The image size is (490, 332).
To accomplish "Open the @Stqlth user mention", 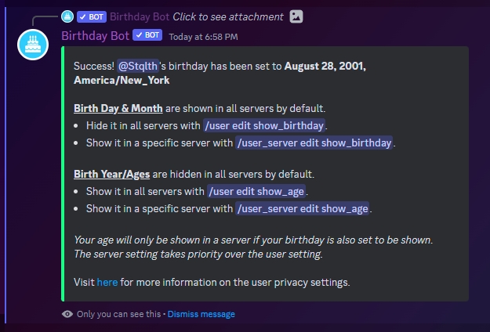I will pyautogui.click(x=137, y=67).
